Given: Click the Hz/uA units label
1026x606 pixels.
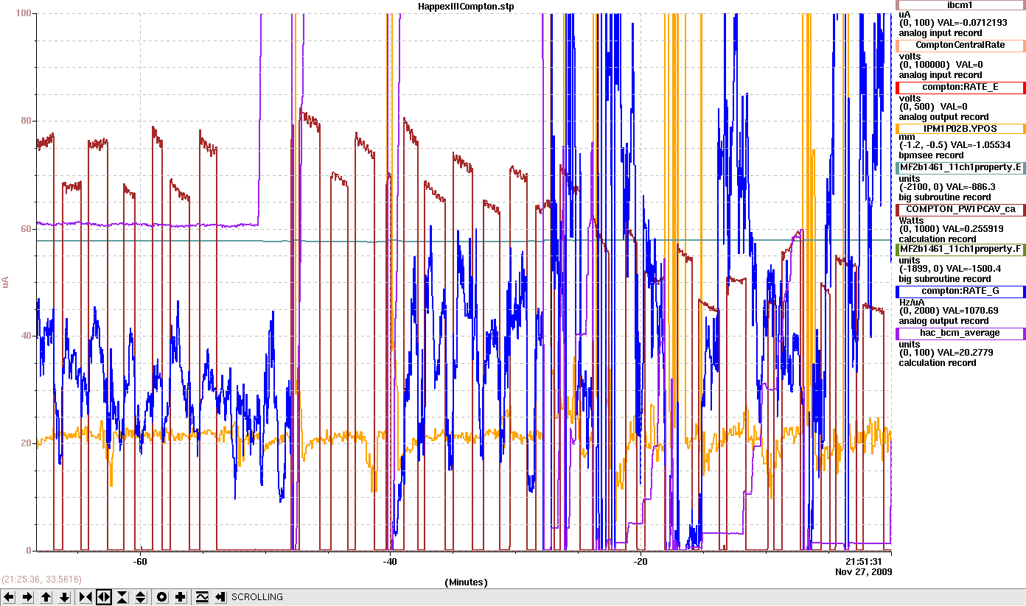Looking at the screenshot, I should pyautogui.click(x=911, y=301).
